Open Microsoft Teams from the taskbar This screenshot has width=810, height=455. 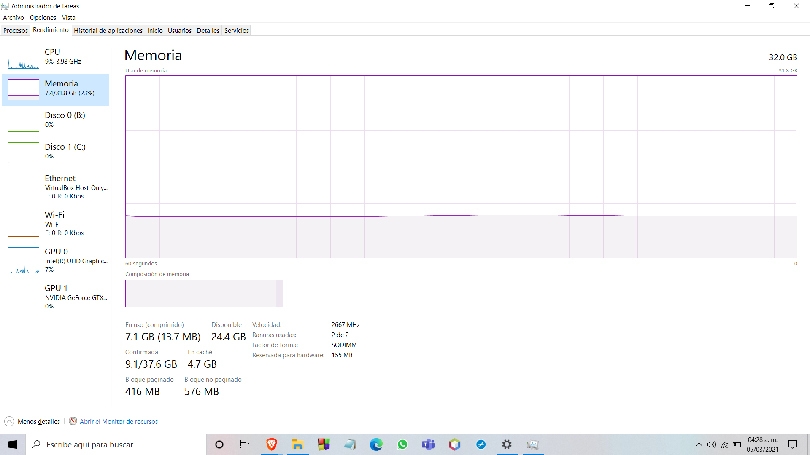pos(429,444)
